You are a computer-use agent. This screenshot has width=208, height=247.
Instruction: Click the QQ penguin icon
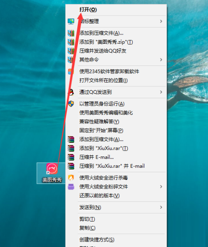click(x=71, y=92)
